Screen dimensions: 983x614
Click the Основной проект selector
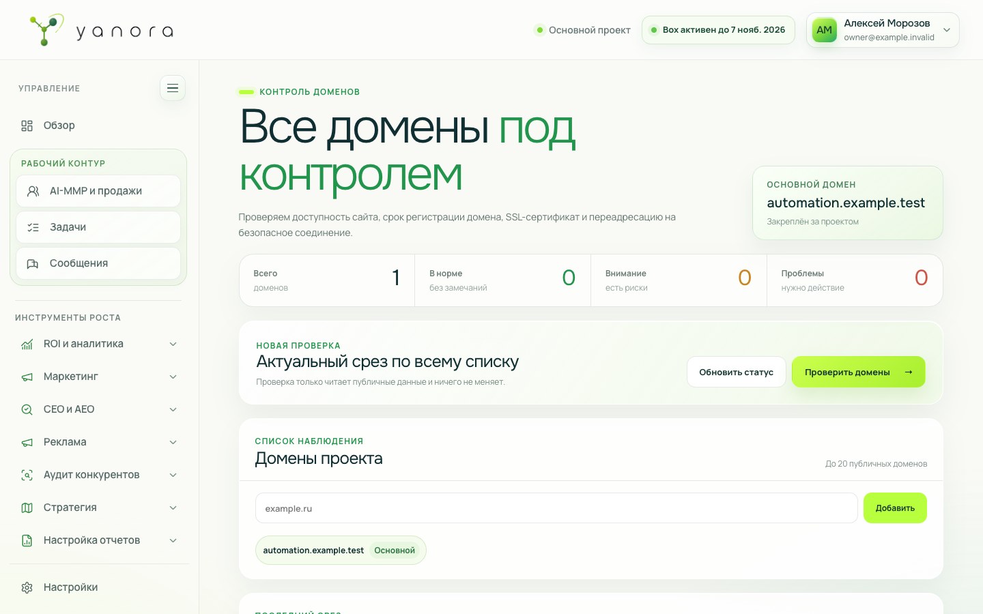(x=583, y=30)
